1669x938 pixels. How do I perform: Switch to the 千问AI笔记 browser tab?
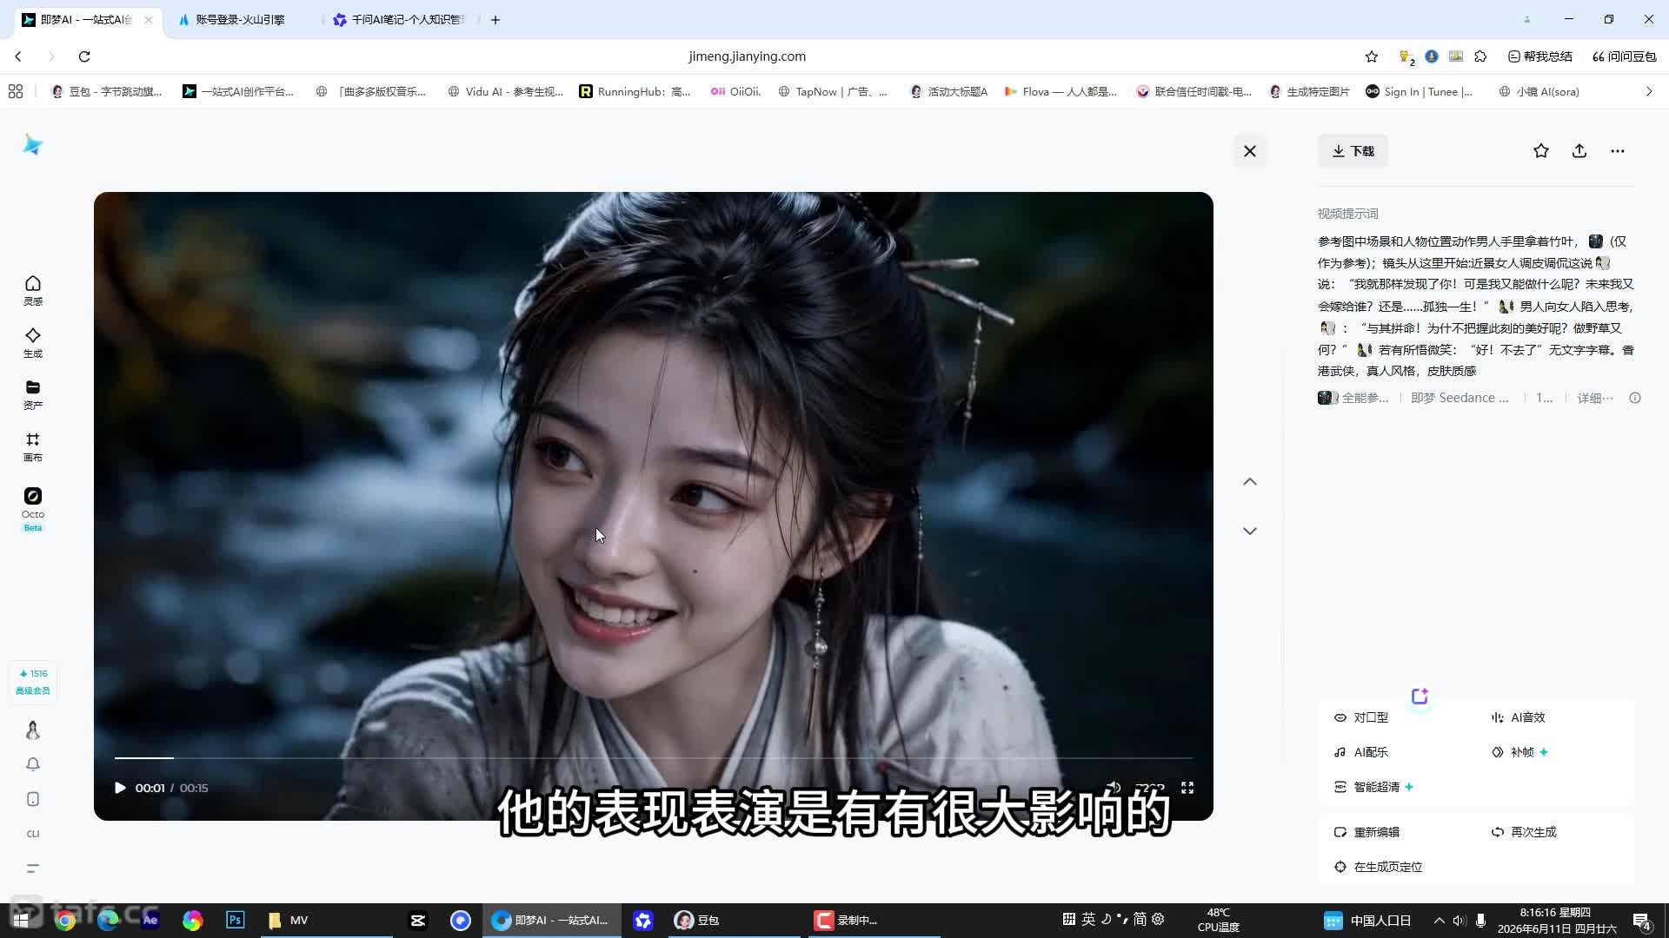pyautogui.click(x=400, y=19)
